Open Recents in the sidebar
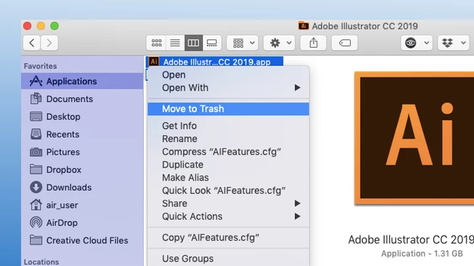 (82, 134)
